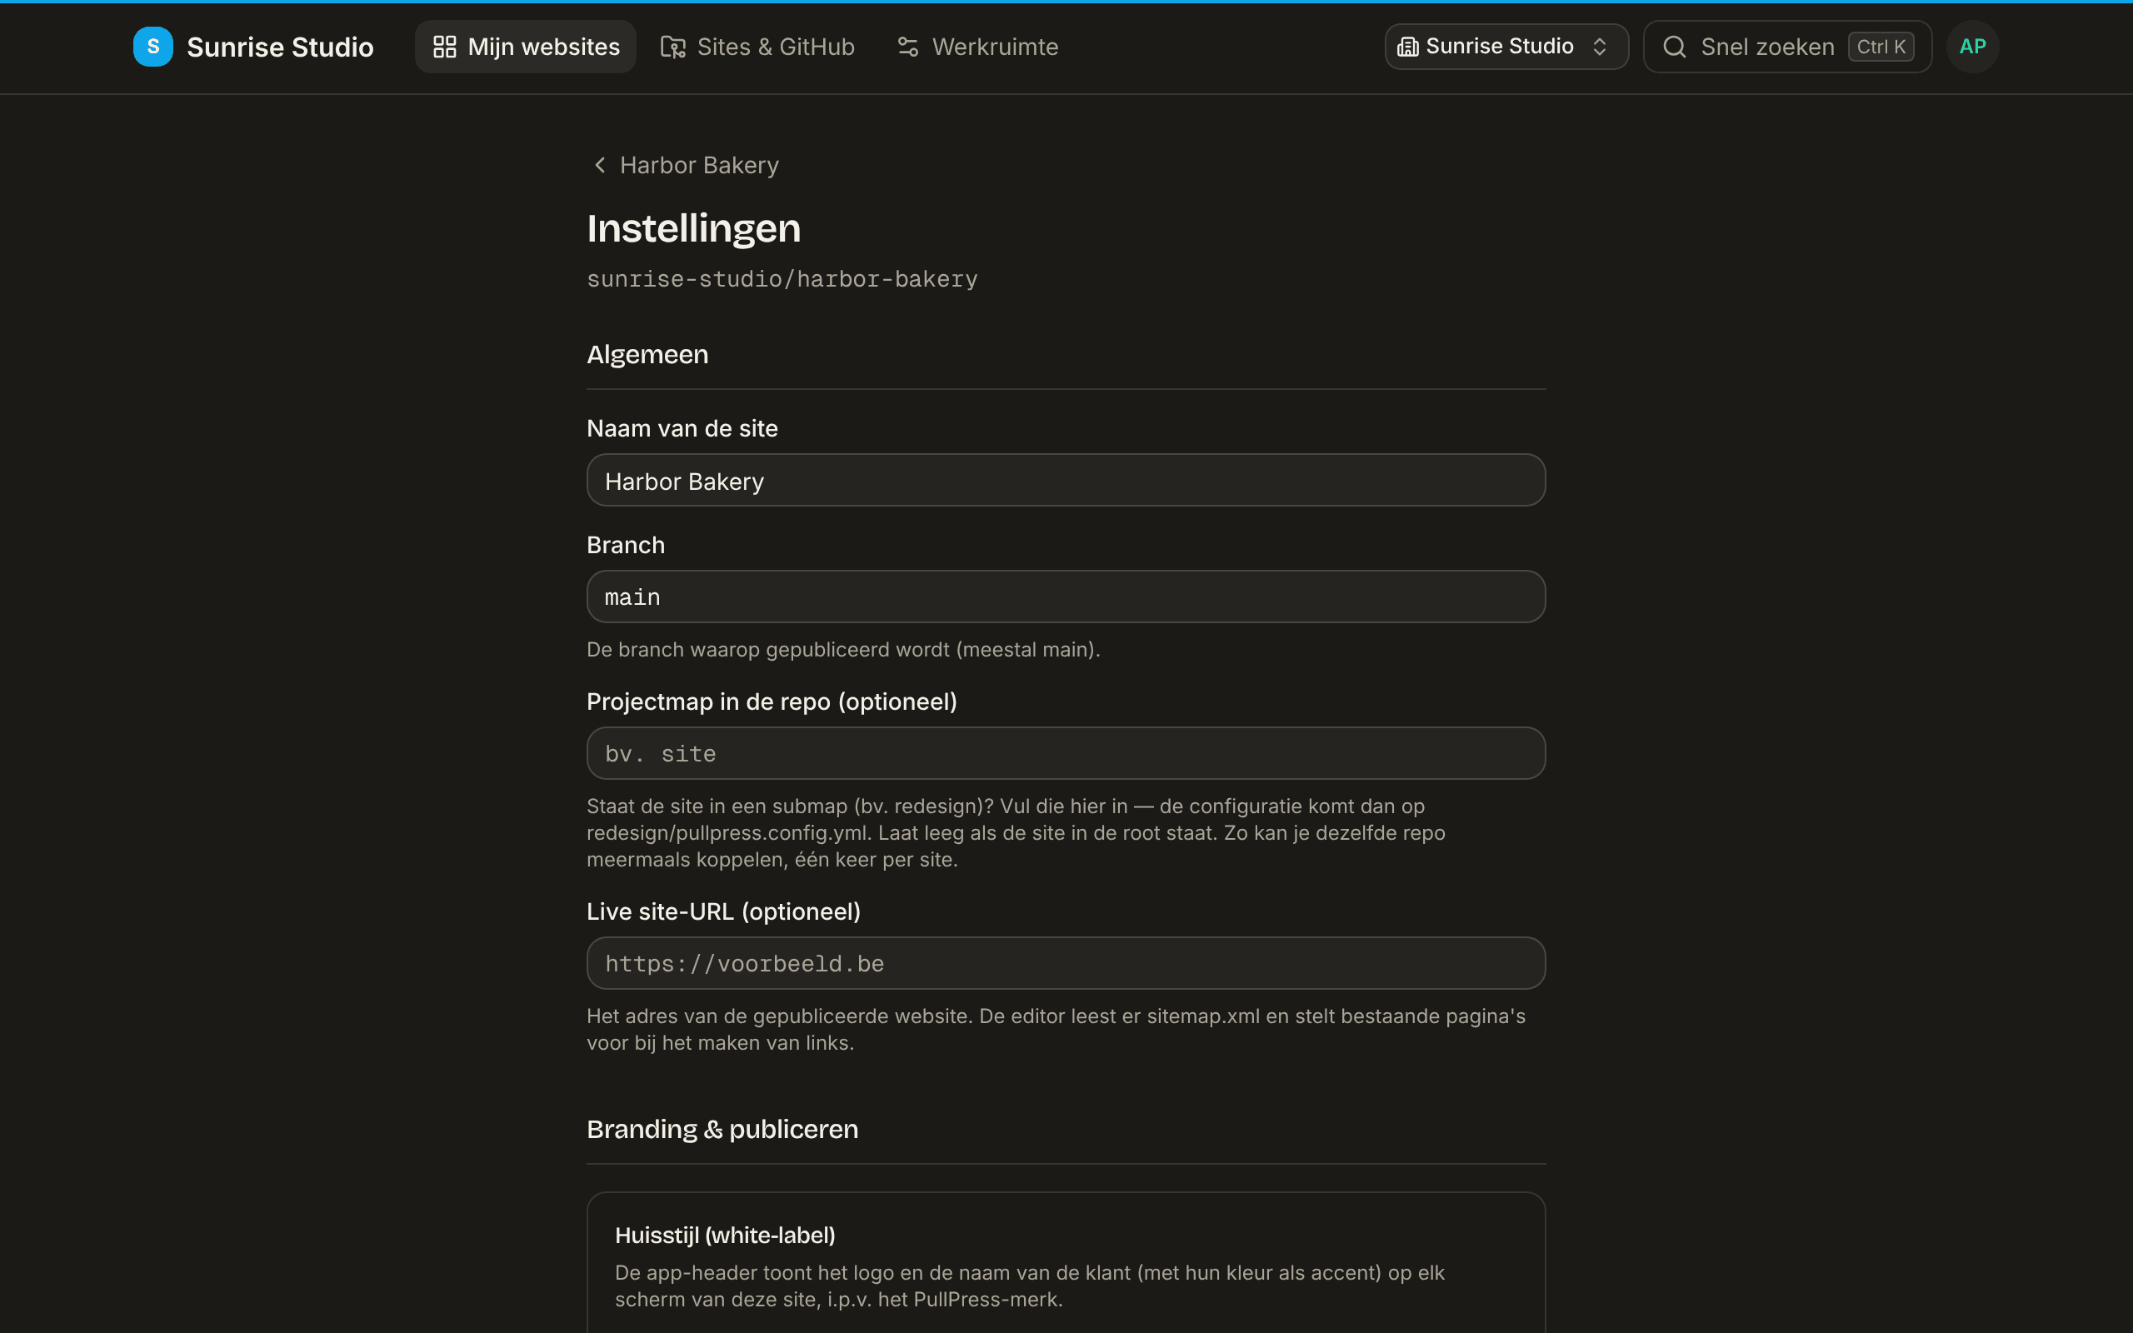The image size is (2133, 1333).
Task: Click the magnifier search icon
Action: [1675, 47]
